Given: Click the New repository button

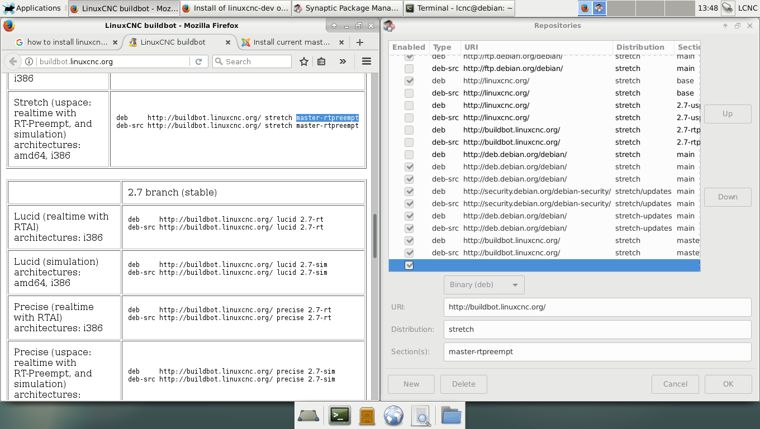Looking at the screenshot, I should [411, 384].
